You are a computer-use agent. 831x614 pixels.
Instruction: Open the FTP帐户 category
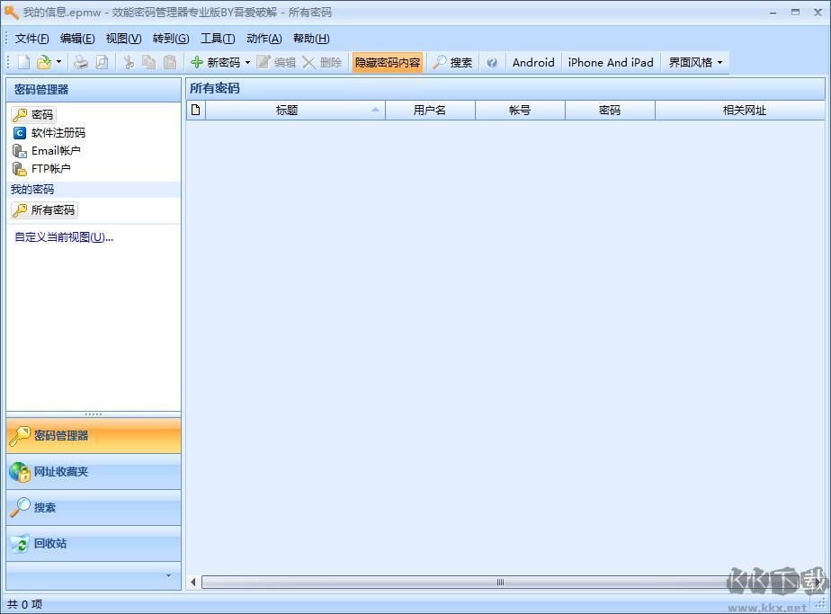tap(51, 168)
